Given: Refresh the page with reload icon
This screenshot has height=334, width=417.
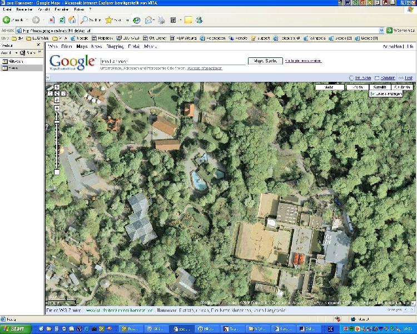Looking at the screenshot, I should click(x=62, y=20).
